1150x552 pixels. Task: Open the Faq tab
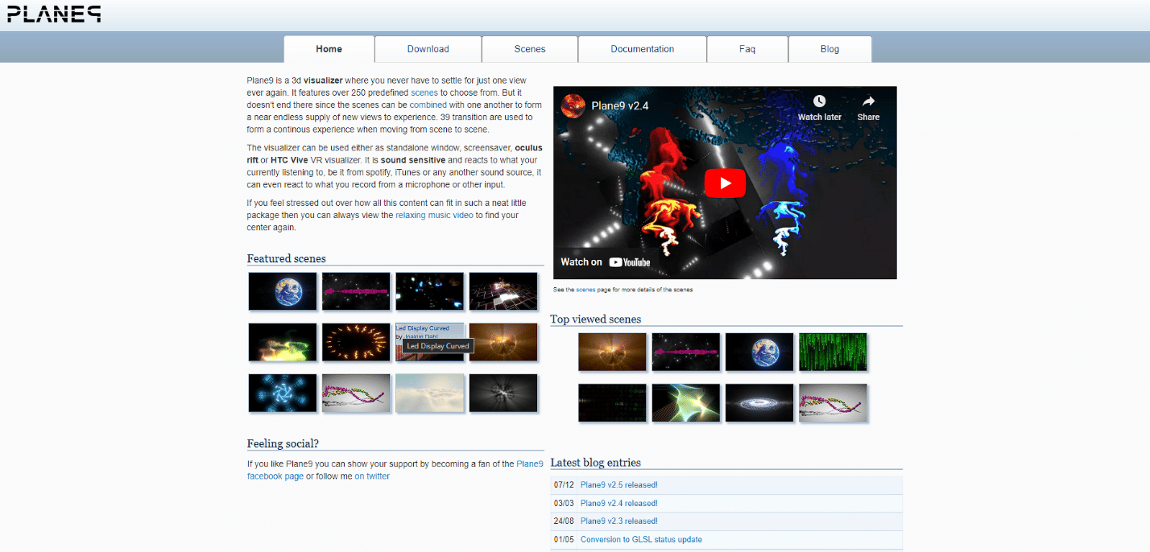[747, 49]
